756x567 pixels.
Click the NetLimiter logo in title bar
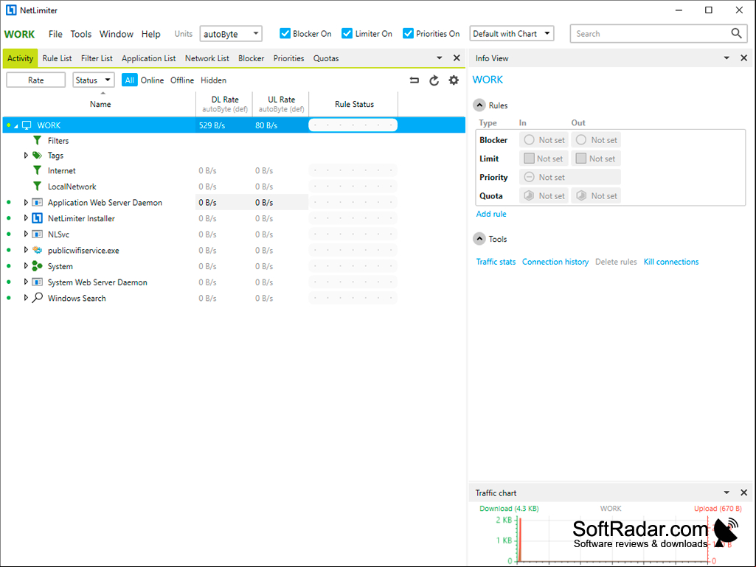tap(10, 10)
